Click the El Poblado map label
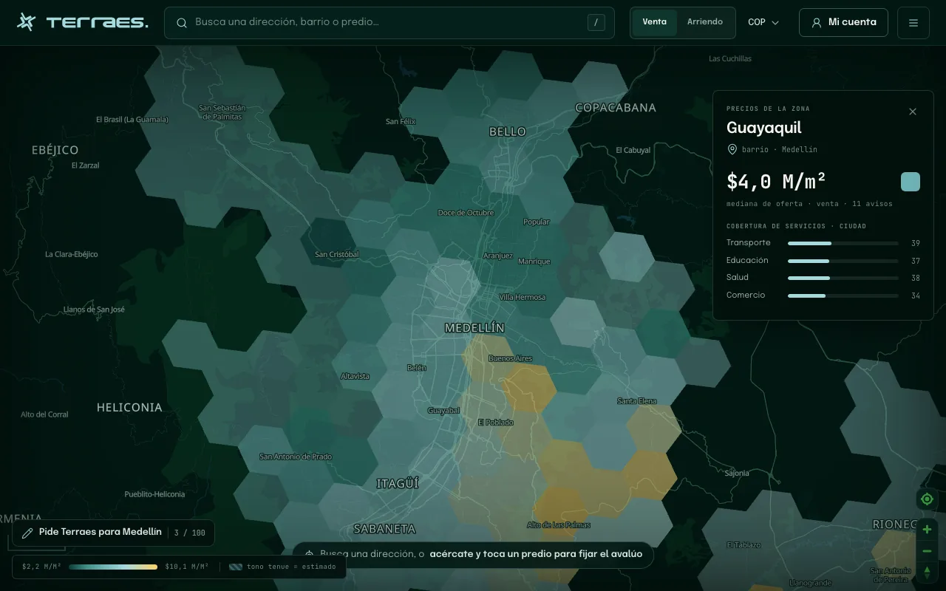The image size is (946, 591). point(496,422)
